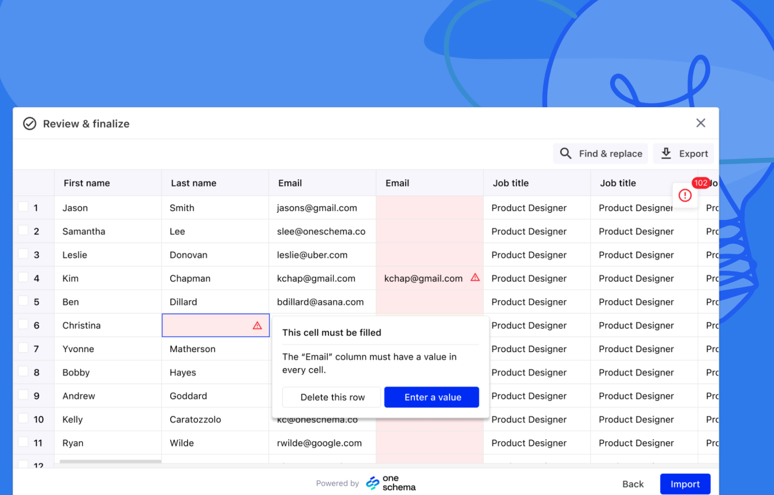This screenshot has height=495, width=774.
Task: Click the OneSchema logo at the bottom
Action: (x=391, y=483)
